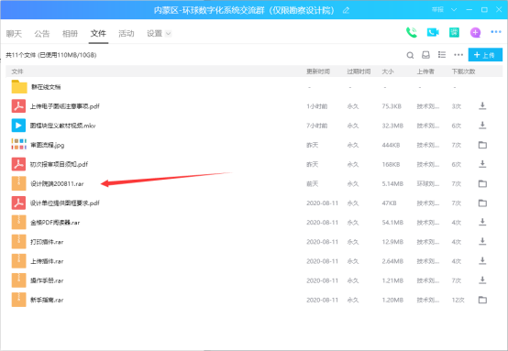Open the 设置 tab

(155, 33)
